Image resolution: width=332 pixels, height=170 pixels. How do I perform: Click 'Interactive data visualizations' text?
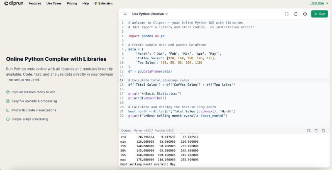pyautogui.click(x=34, y=110)
